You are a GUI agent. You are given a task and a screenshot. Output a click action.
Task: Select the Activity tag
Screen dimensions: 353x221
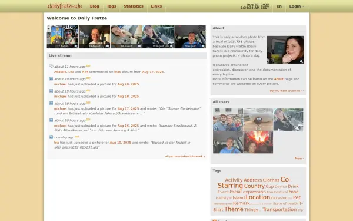(234, 180)
